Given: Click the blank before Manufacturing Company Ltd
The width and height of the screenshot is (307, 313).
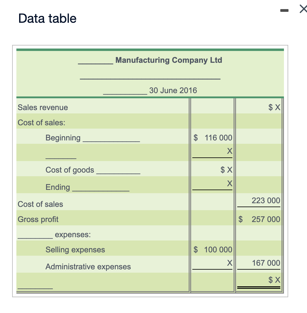Looking at the screenshot, I should 95,62.
